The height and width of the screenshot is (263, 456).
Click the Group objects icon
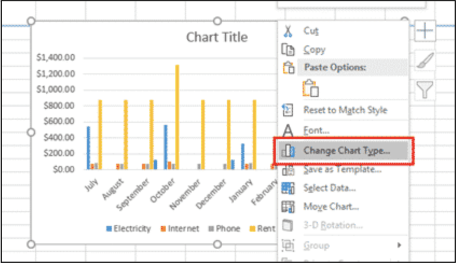(x=288, y=246)
